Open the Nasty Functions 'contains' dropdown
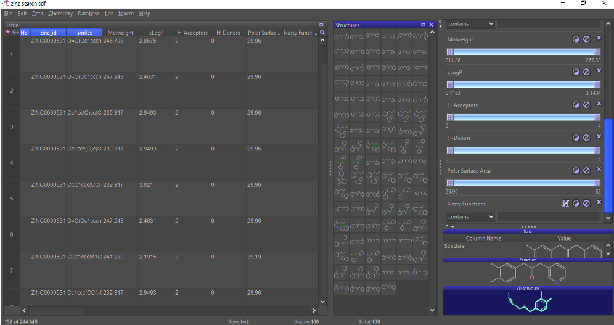Screen dimensions: 614x325 click(470, 217)
